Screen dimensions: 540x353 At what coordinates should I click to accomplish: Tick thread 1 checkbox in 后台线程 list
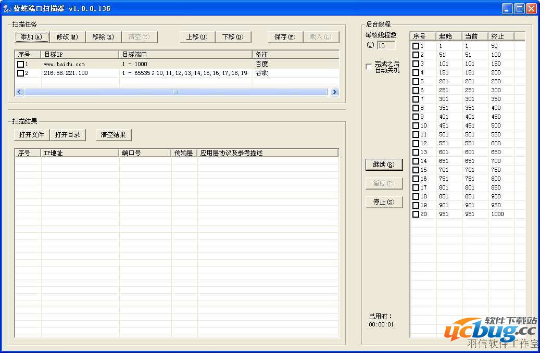(x=416, y=46)
